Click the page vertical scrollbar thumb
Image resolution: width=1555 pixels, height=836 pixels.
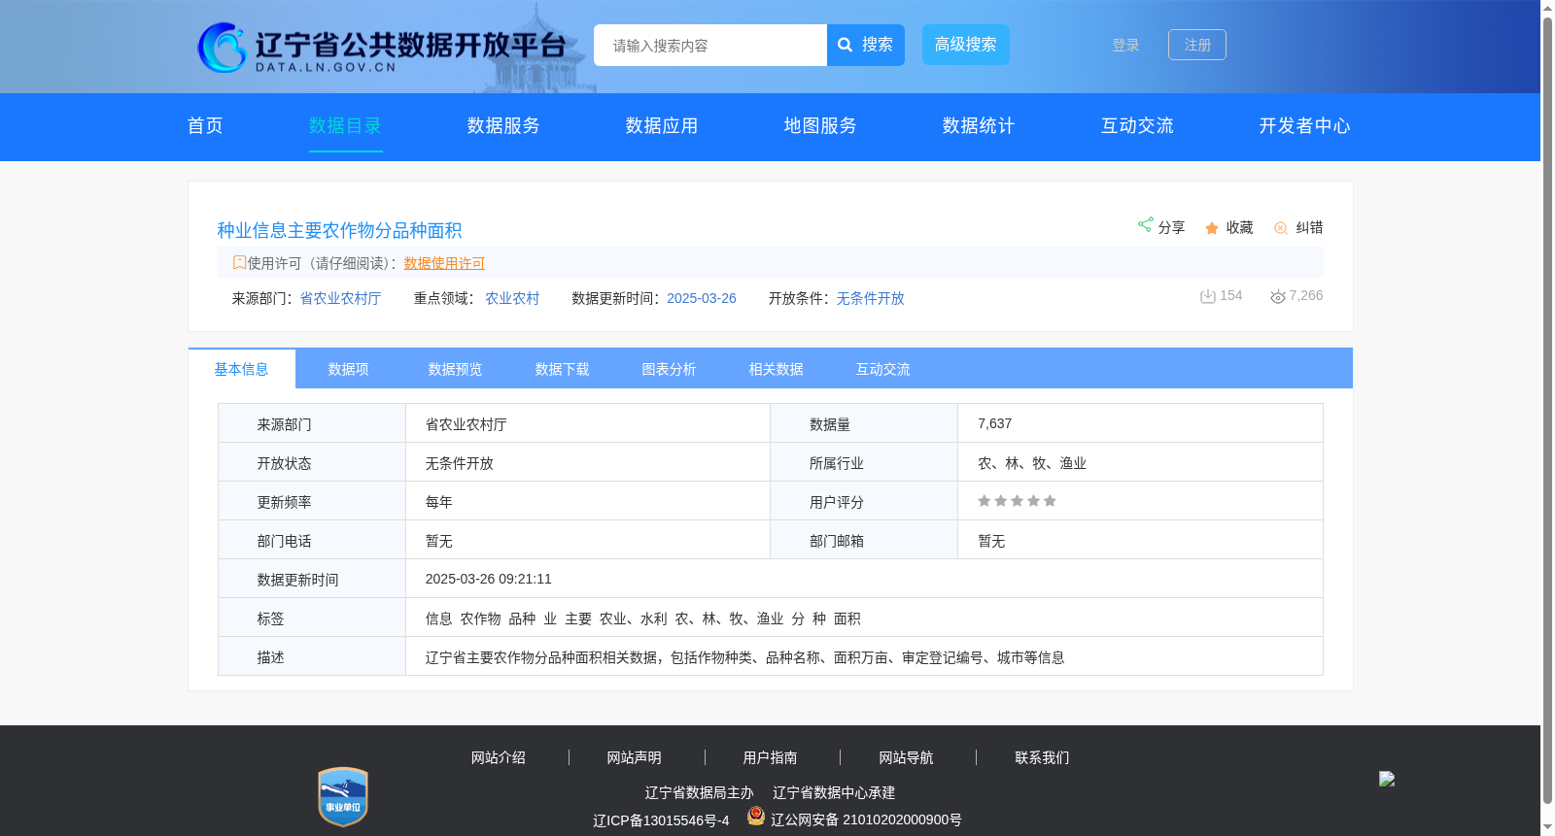point(1547,410)
